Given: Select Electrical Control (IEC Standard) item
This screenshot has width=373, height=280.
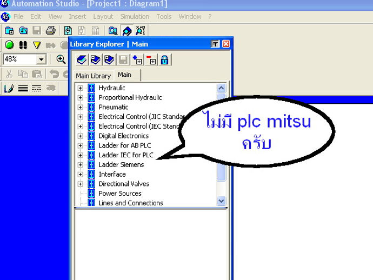Looking at the screenshot, I should click(139, 126).
